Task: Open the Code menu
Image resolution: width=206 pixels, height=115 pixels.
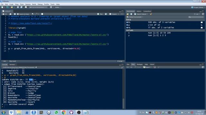Action: (11, 4)
